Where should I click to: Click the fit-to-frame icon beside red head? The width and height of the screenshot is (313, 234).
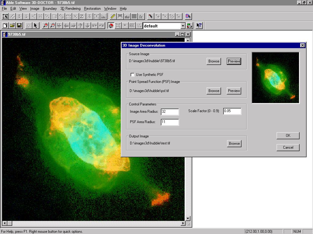118,26
